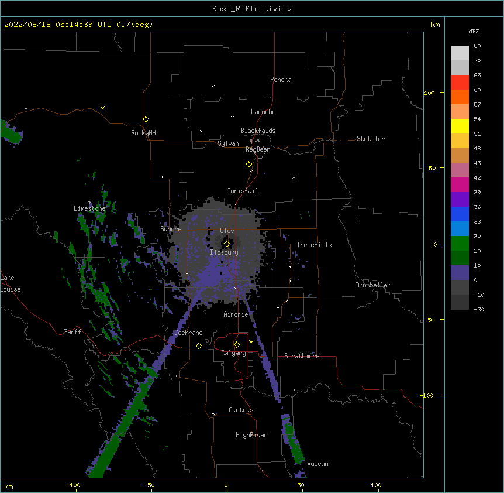Screen dimensions: 504x493
Task: Click the Limestone label
Action: tap(89, 208)
